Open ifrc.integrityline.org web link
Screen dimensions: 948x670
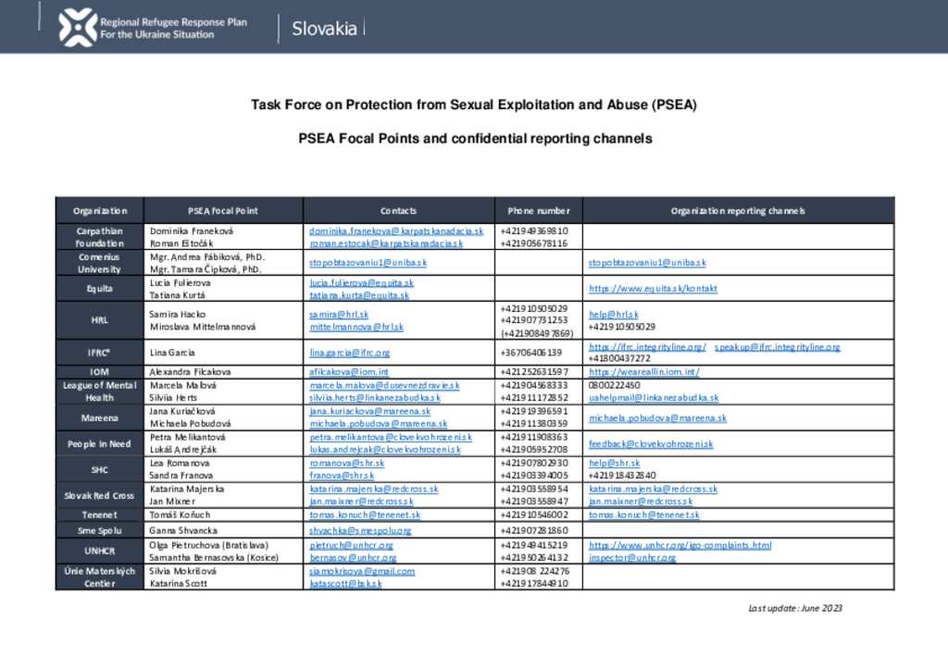tap(647, 347)
